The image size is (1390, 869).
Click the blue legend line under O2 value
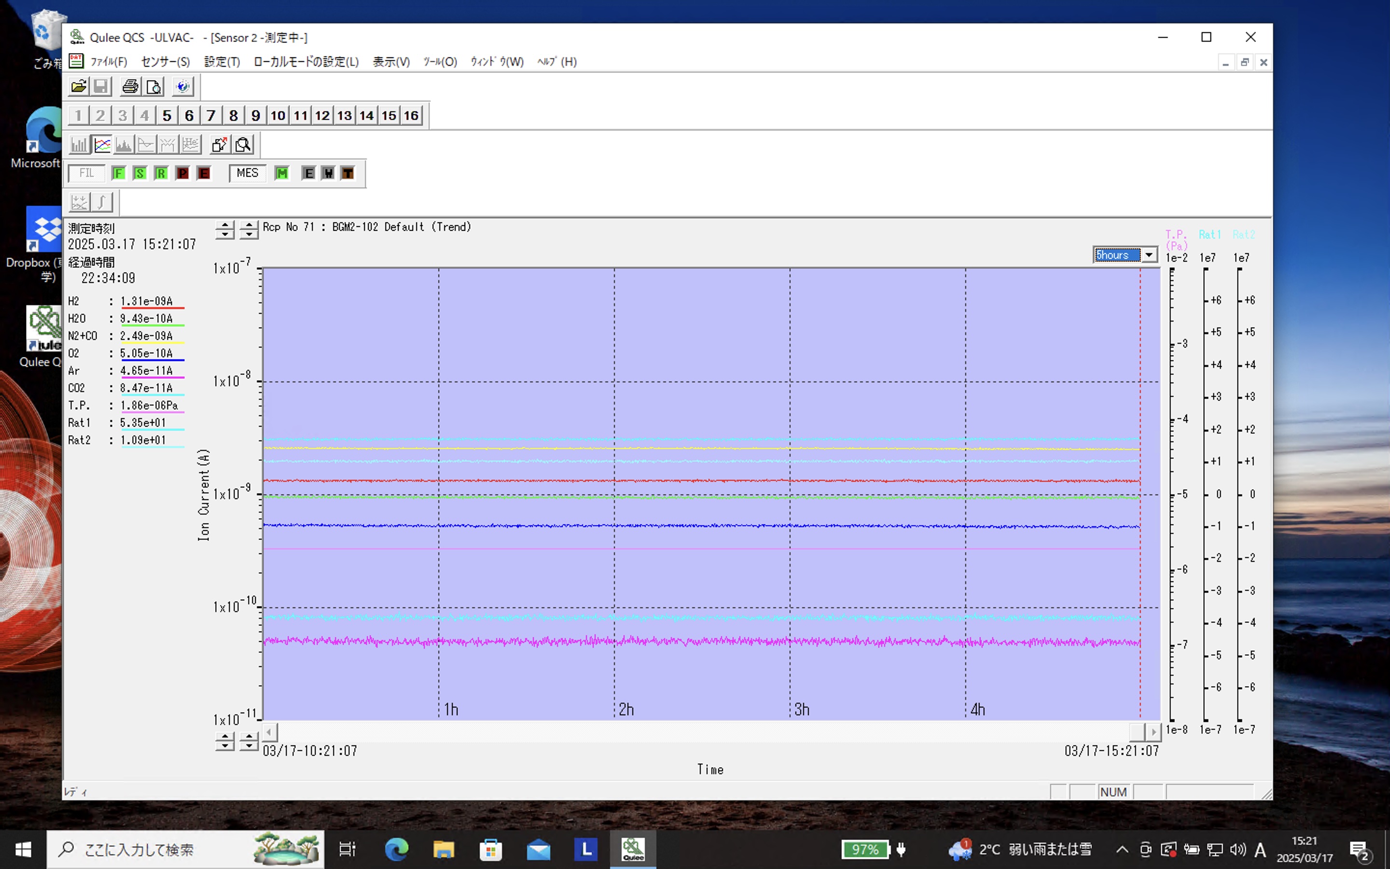(152, 360)
